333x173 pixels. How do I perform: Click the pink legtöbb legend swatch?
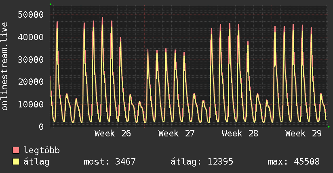pos(16,150)
